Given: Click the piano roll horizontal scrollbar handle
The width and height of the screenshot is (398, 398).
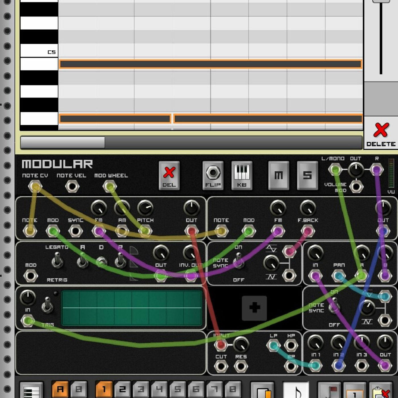Looking at the screenshot, I should [63, 142].
